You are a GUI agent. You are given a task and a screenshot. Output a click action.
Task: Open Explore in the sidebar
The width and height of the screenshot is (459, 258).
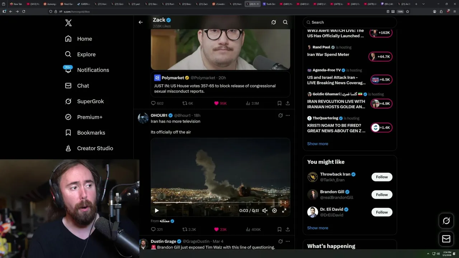click(x=80, y=54)
